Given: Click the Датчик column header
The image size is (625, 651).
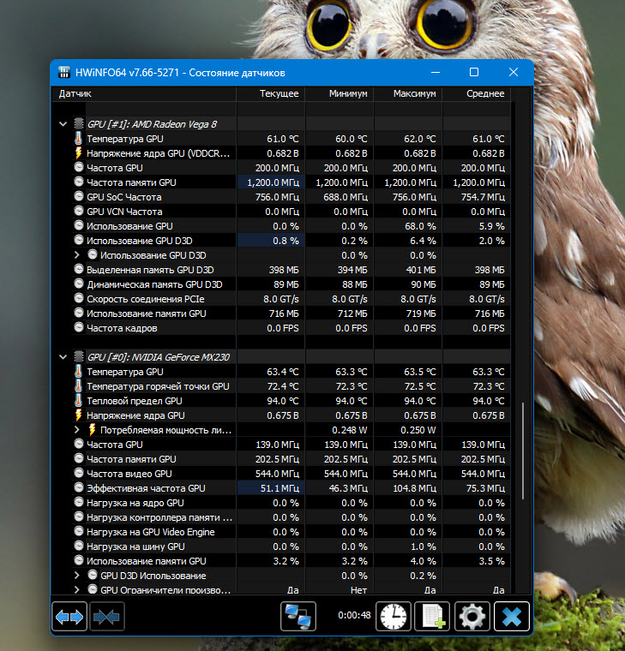Looking at the screenshot, I should (144, 93).
